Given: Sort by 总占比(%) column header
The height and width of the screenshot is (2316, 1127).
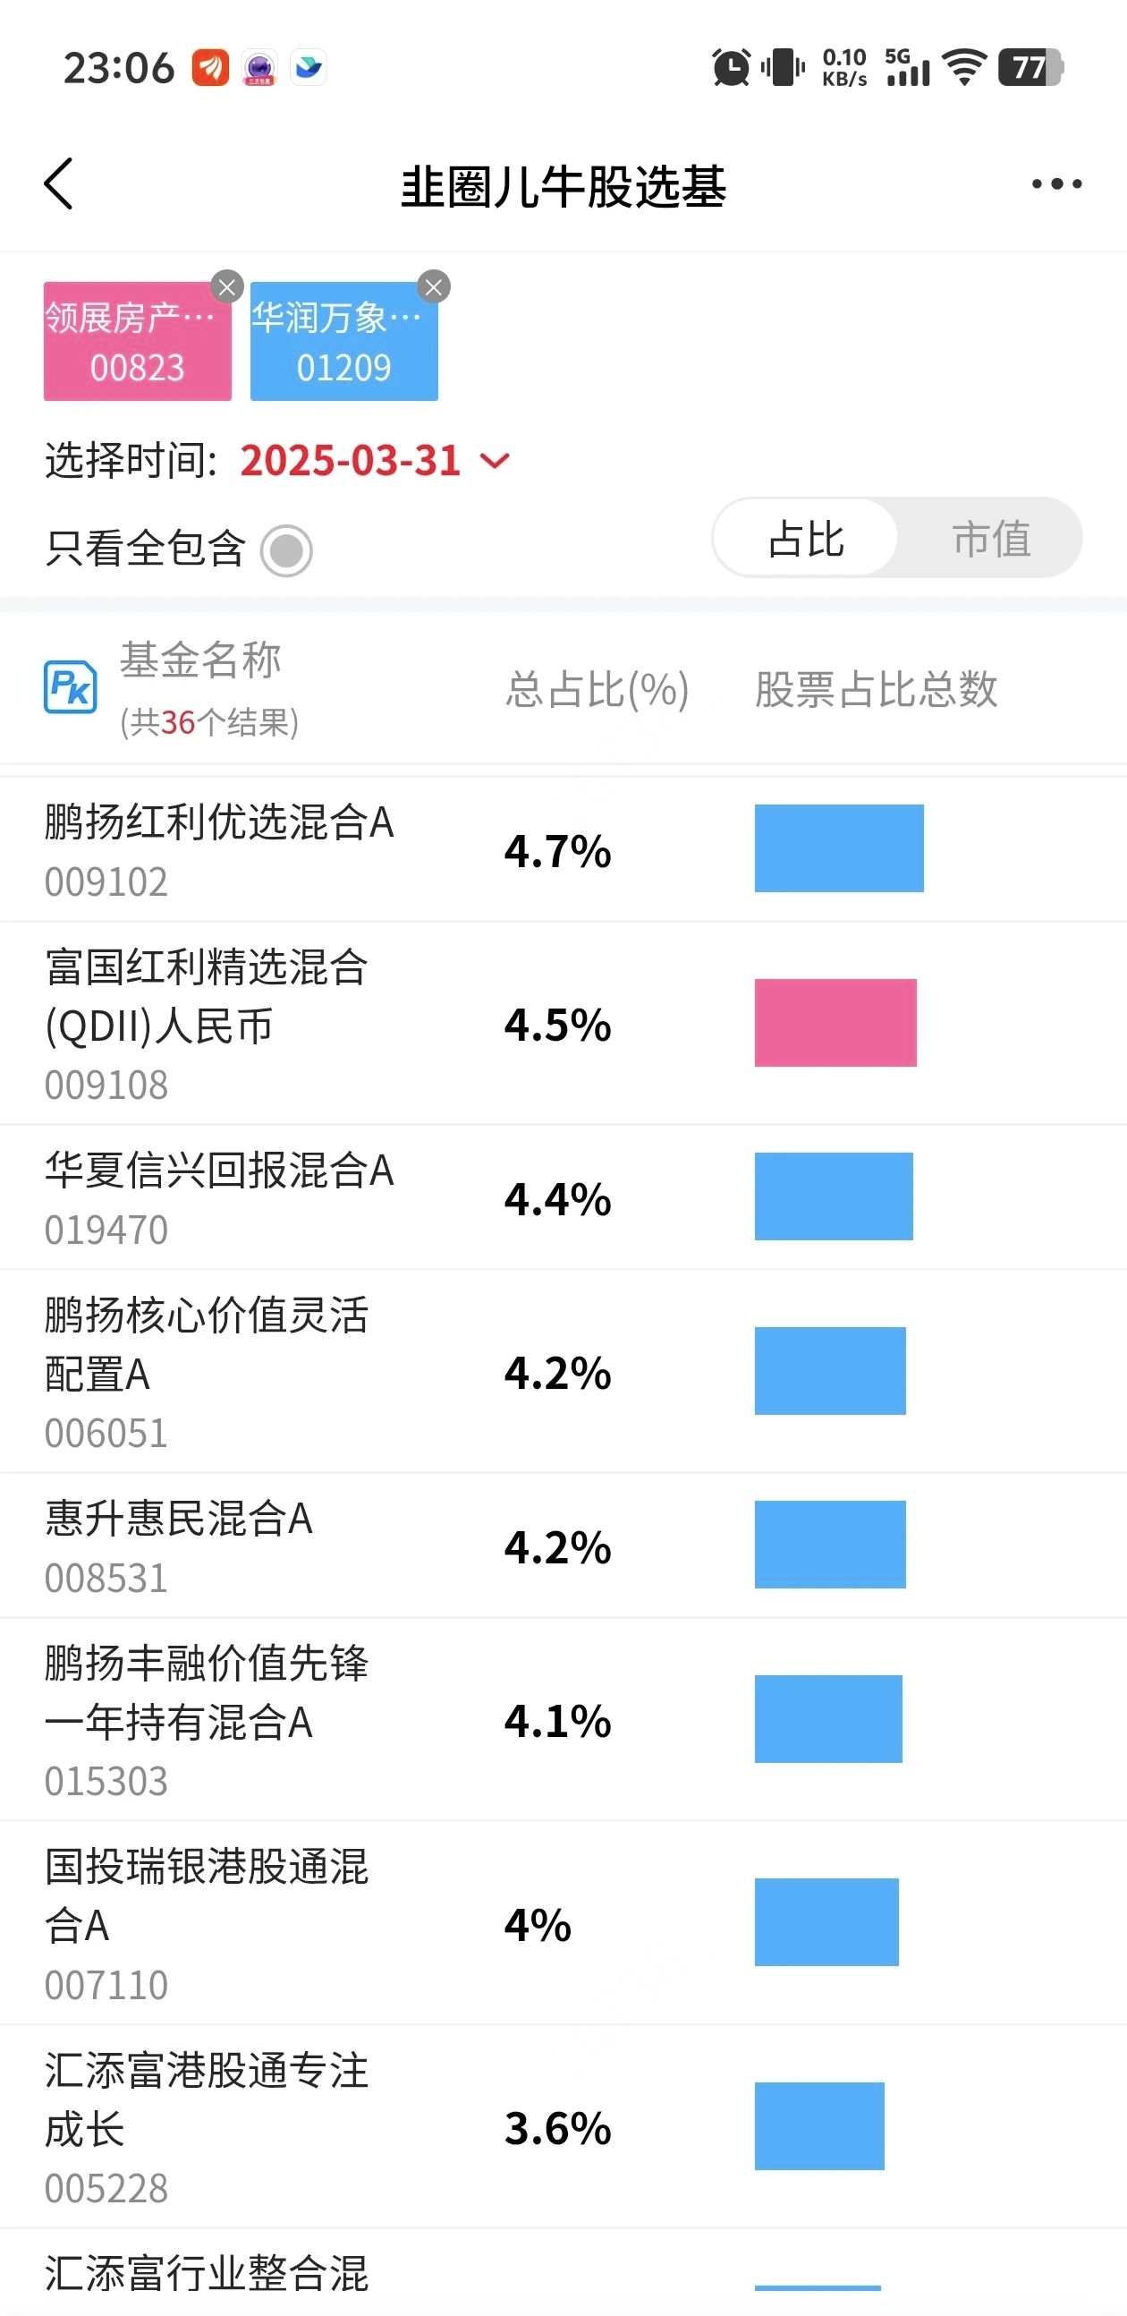Looking at the screenshot, I should click(x=597, y=690).
